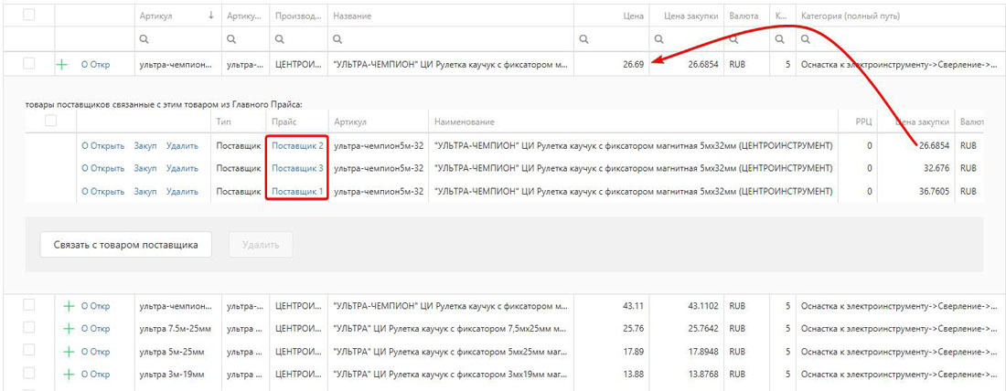
Task: Click the search icon in Название filter
Action: coord(337,39)
